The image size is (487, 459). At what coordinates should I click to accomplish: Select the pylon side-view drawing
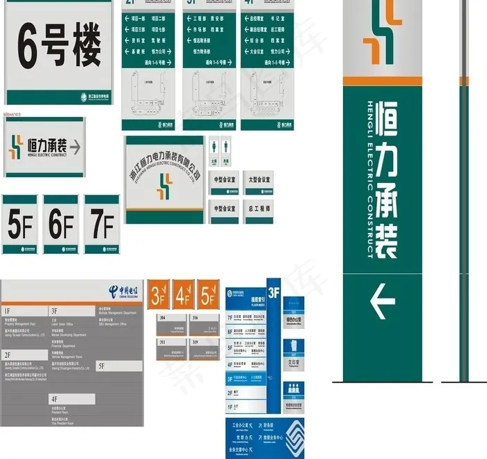tap(464, 191)
